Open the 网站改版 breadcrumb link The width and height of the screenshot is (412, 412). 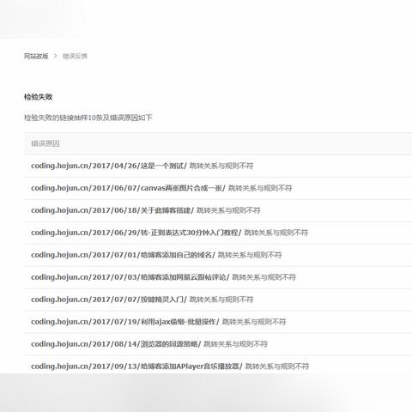pyautogui.click(x=36, y=56)
